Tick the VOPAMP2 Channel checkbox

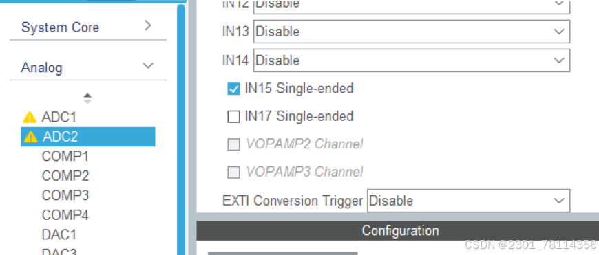(x=234, y=144)
